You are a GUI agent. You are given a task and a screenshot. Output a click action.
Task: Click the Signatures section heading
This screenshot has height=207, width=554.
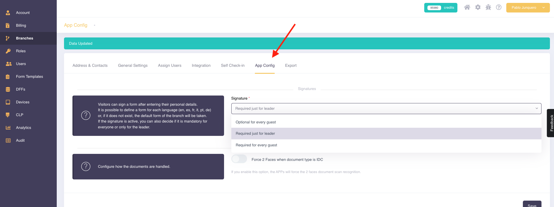(307, 89)
